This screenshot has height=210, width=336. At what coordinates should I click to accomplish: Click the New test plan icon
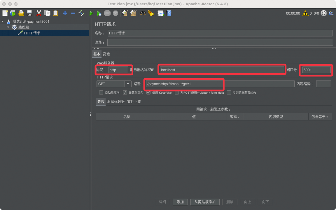pyautogui.click(x=5, y=13)
